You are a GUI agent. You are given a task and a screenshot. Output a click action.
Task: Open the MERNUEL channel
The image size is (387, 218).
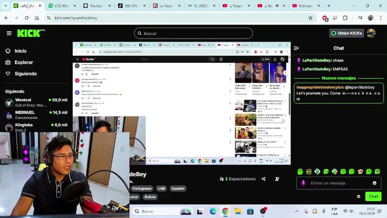(x=36, y=115)
